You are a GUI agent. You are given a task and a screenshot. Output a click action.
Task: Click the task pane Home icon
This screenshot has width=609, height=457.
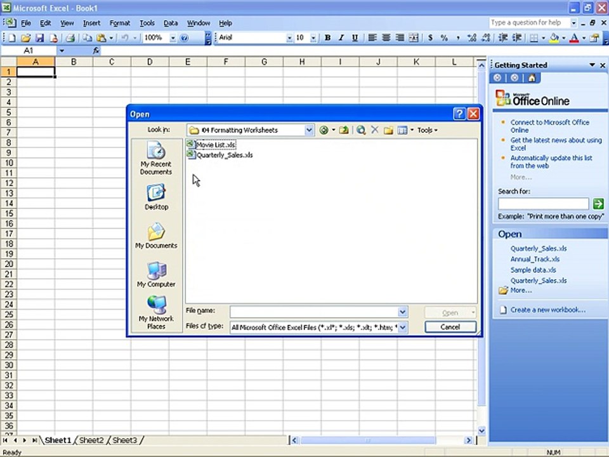click(x=532, y=78)
